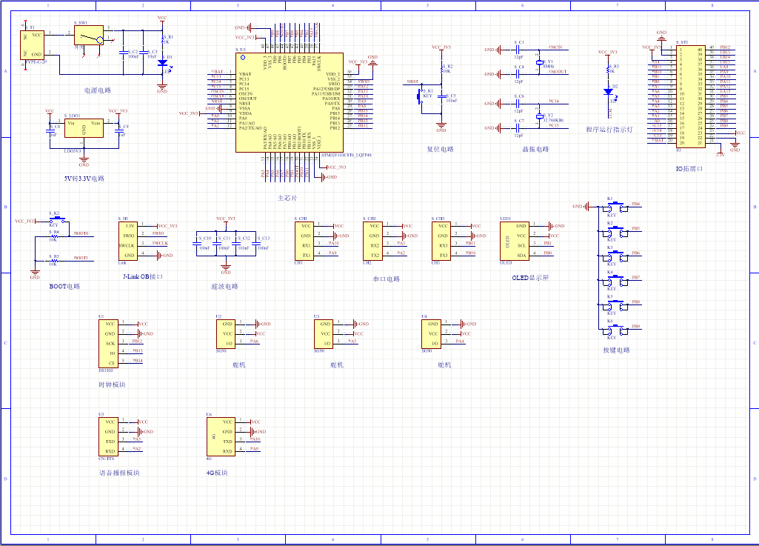
Task: Select the S_C1 12pF capacitor symbol
Action: [518, 50]
